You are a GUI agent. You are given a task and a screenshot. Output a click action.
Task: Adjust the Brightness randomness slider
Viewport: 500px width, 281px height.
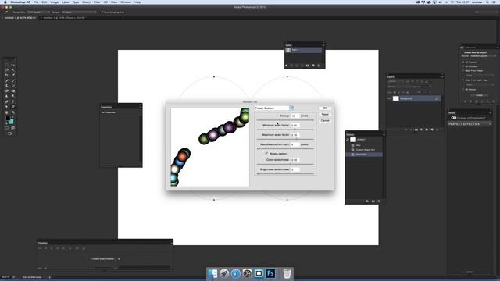285,173
